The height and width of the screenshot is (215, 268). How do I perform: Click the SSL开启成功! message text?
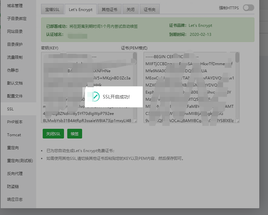coord(116,97)
